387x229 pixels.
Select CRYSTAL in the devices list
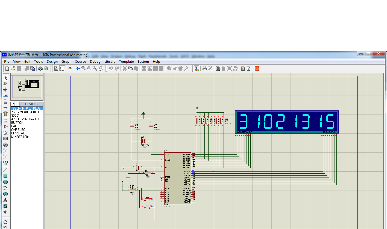coord(27,133)
